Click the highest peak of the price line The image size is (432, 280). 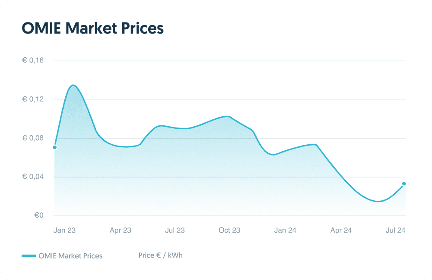pos(73,85)
